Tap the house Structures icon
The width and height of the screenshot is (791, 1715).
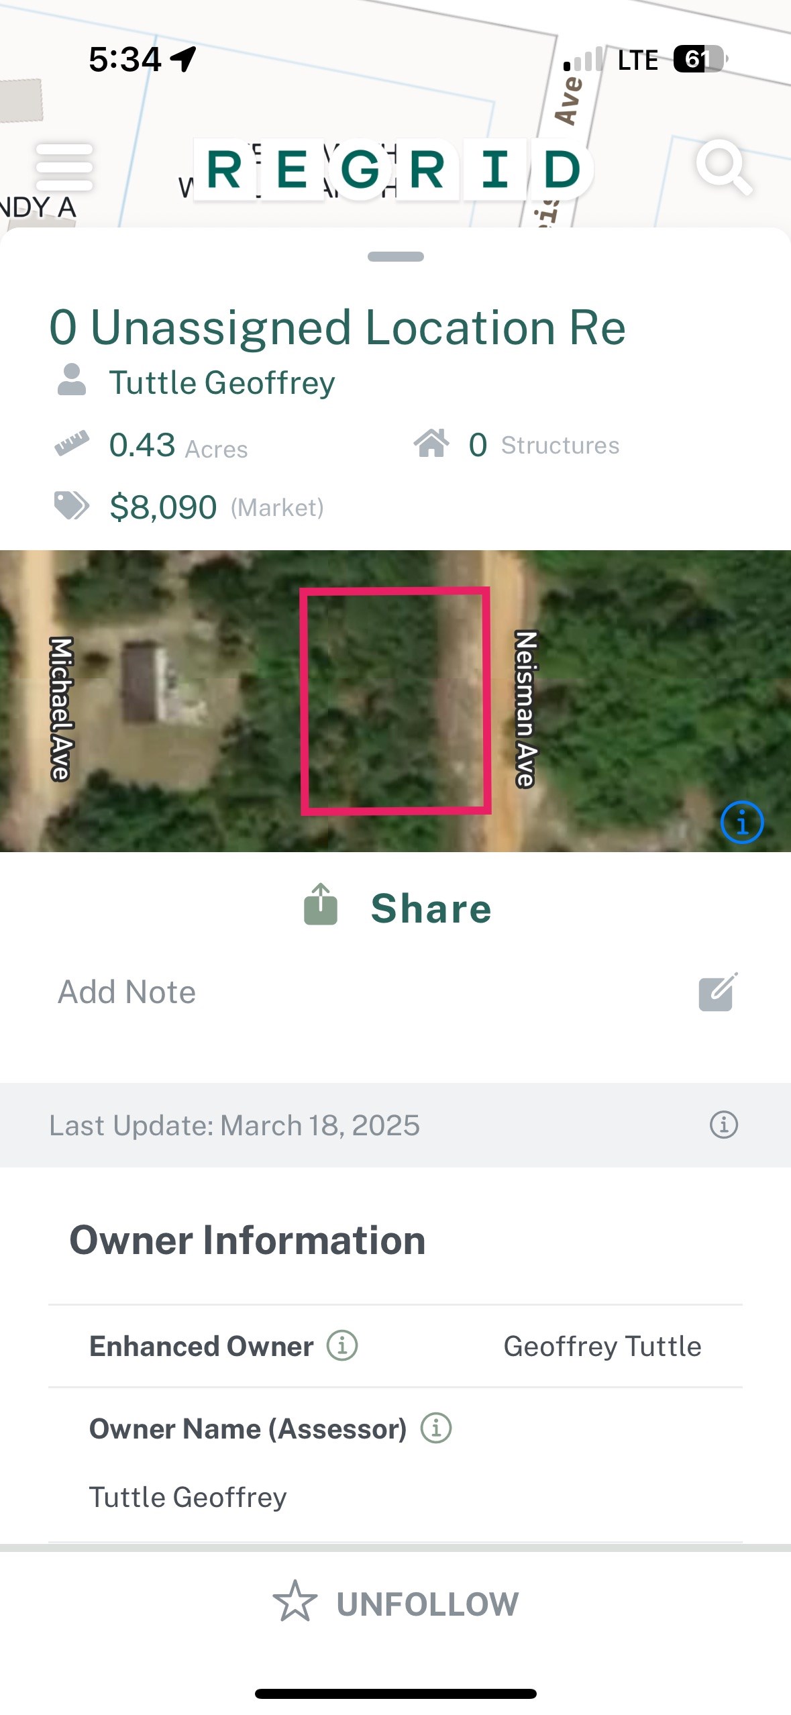[x=431, y=444]
